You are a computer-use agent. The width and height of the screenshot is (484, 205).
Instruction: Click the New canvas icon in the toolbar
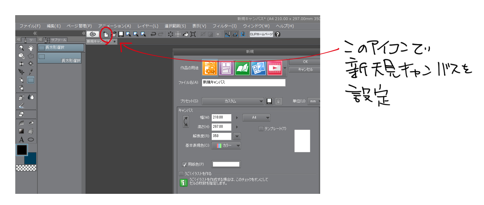pos(106,34)
